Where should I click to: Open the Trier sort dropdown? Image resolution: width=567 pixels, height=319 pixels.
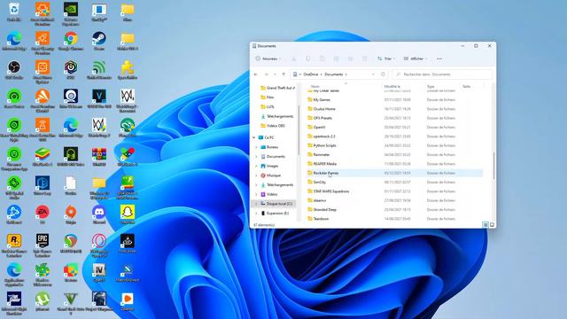[x=386, y=58]
